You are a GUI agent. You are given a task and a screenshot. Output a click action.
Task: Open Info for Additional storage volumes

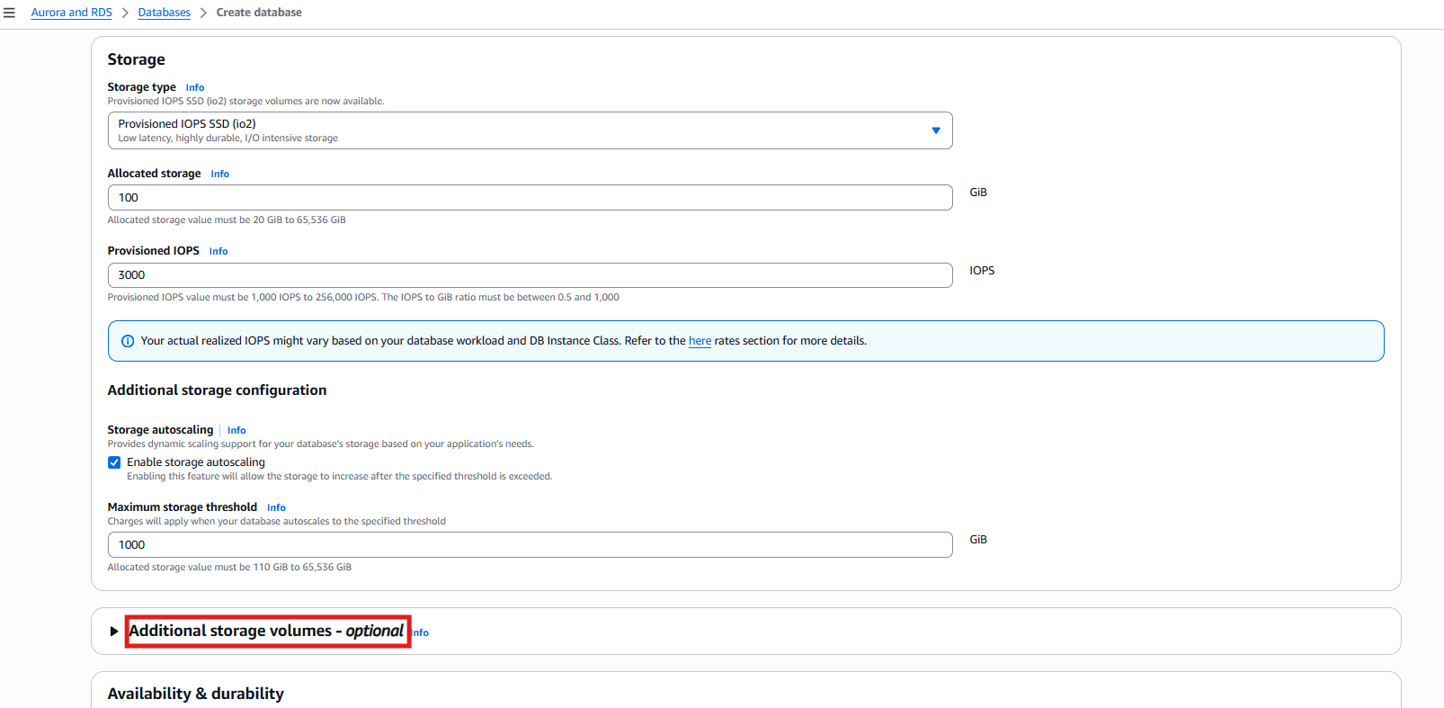pos(421,633)
